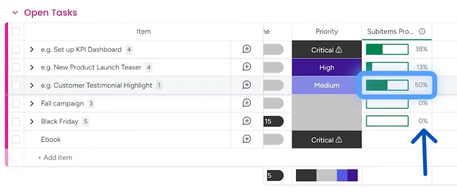Screen dimensions: 457x192
Task: Click the Open Tasks group title
Action: pyautogui.click(x=51, y=13)
